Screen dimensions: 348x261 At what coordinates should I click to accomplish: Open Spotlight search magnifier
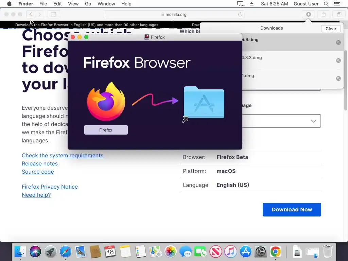point(326,4)
